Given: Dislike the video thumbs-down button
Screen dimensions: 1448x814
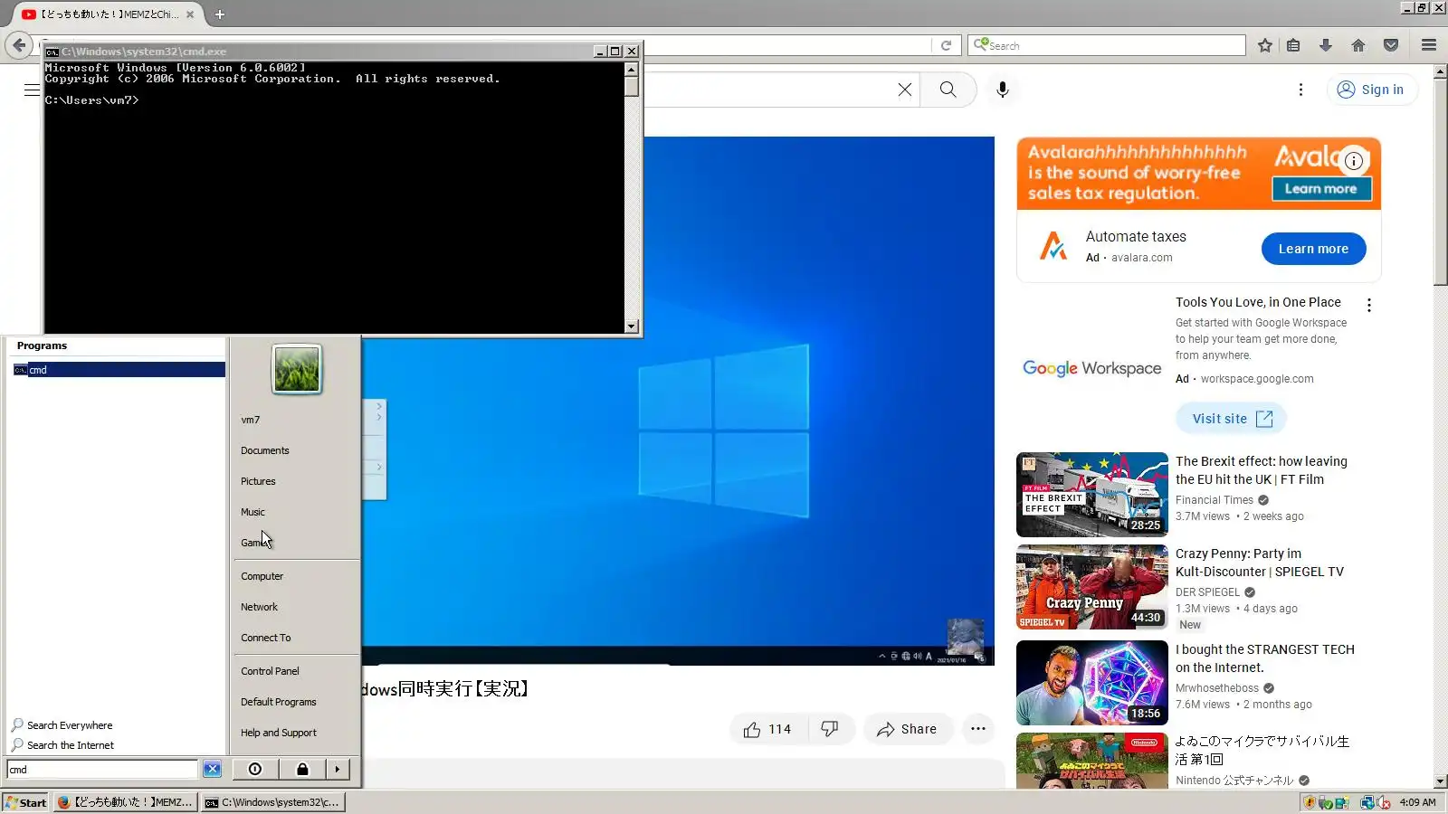Looking at the screenshot, I should pos(830,729).
